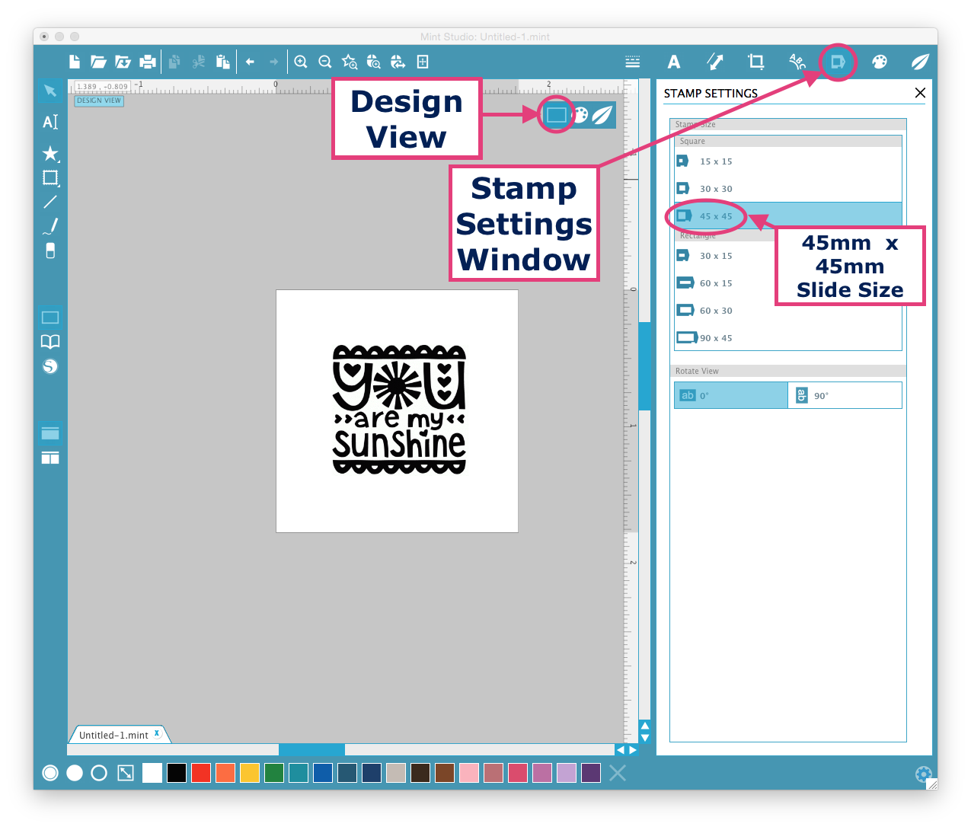This screenshot has height=830, width=971.
Task: Enable Design View mode
Action: coord(557,114)
